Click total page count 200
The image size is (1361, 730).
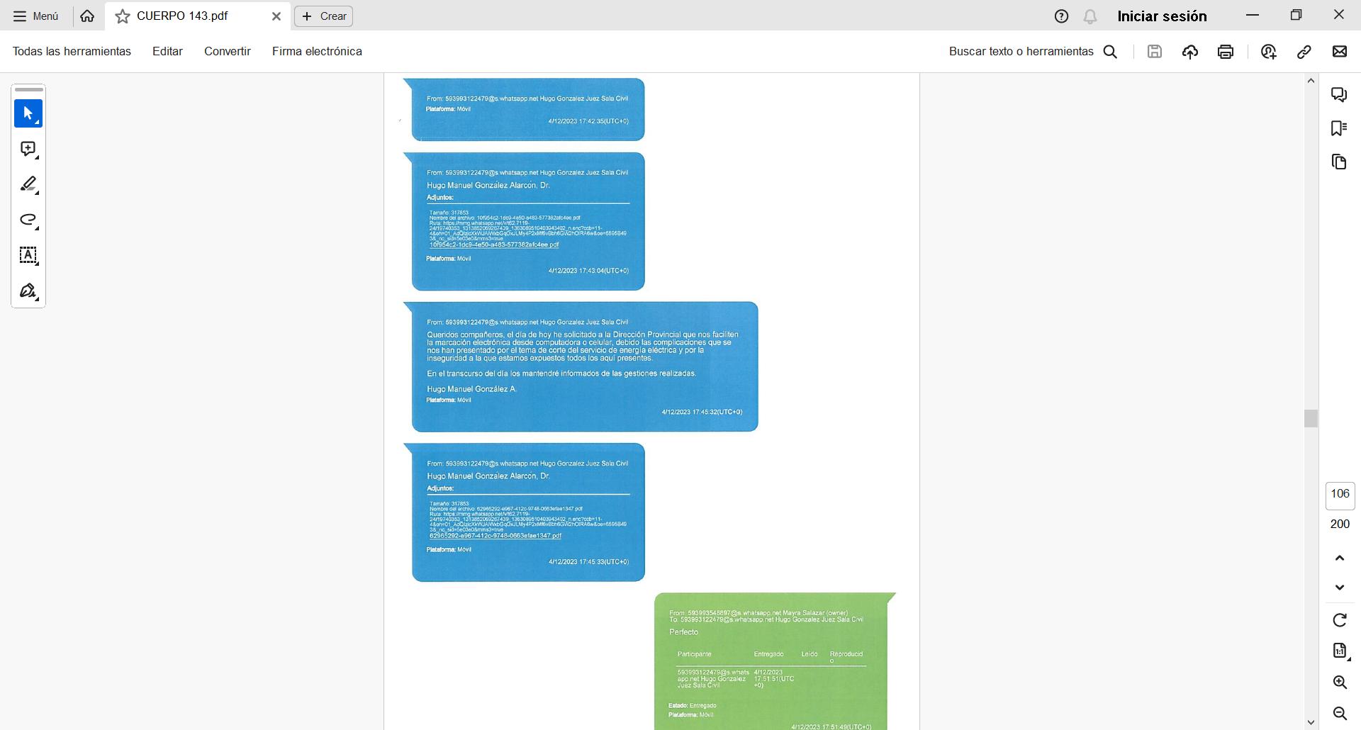pos(1340,524)
